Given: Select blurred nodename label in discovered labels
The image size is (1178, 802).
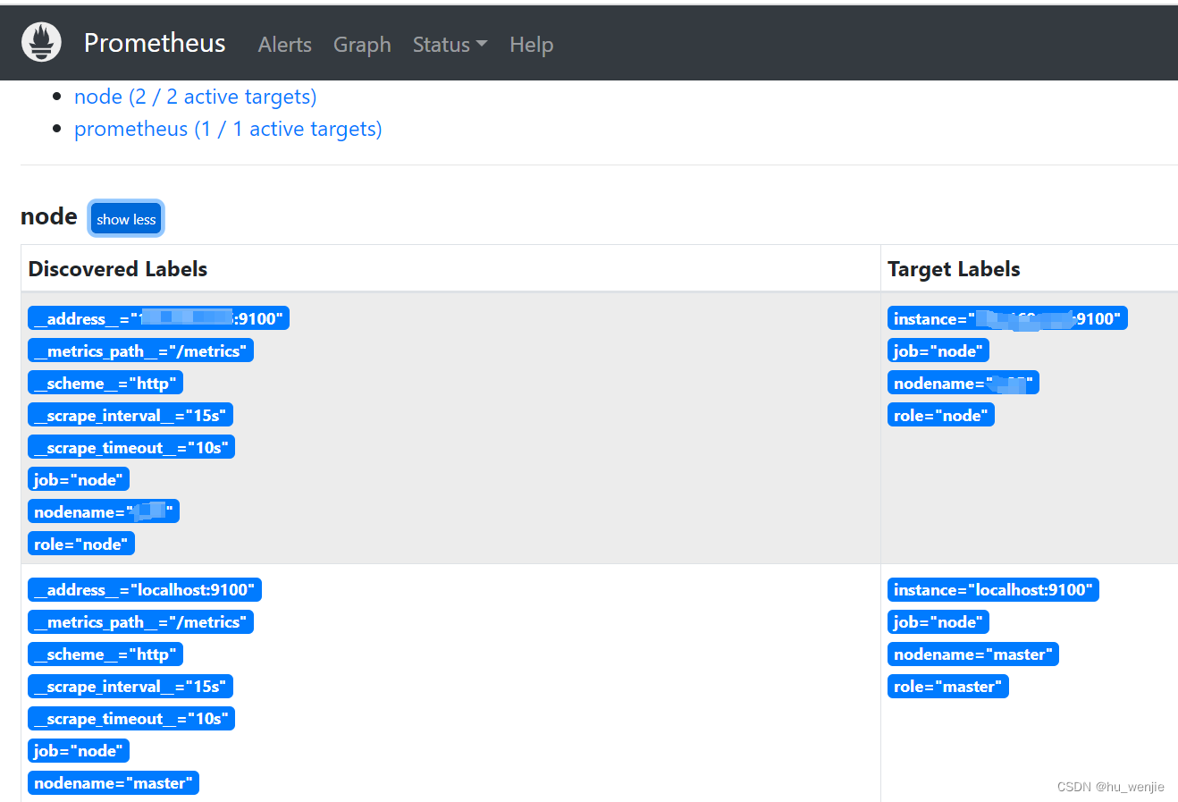Looking at the screenshot, I should point(104,511).
